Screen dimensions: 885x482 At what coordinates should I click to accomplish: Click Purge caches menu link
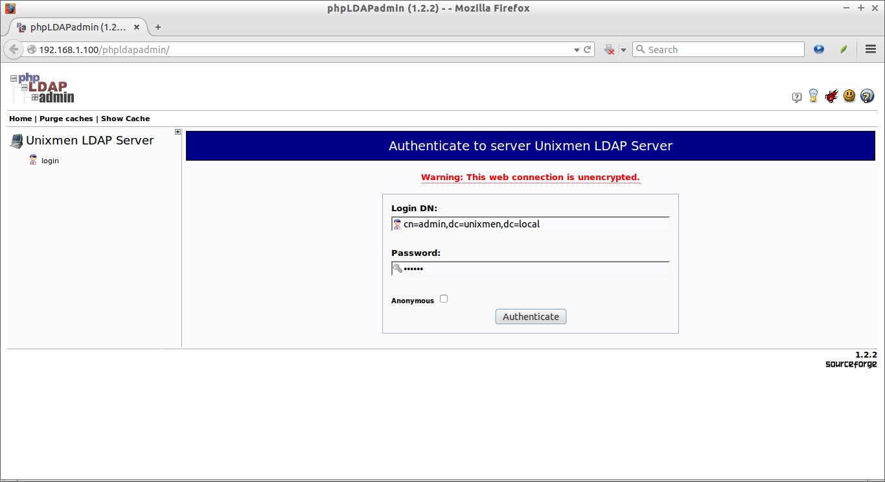tap(66, 119)
